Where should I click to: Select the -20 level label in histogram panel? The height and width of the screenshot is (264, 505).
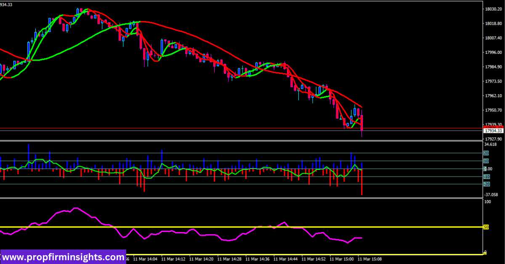tap(487, 184)
